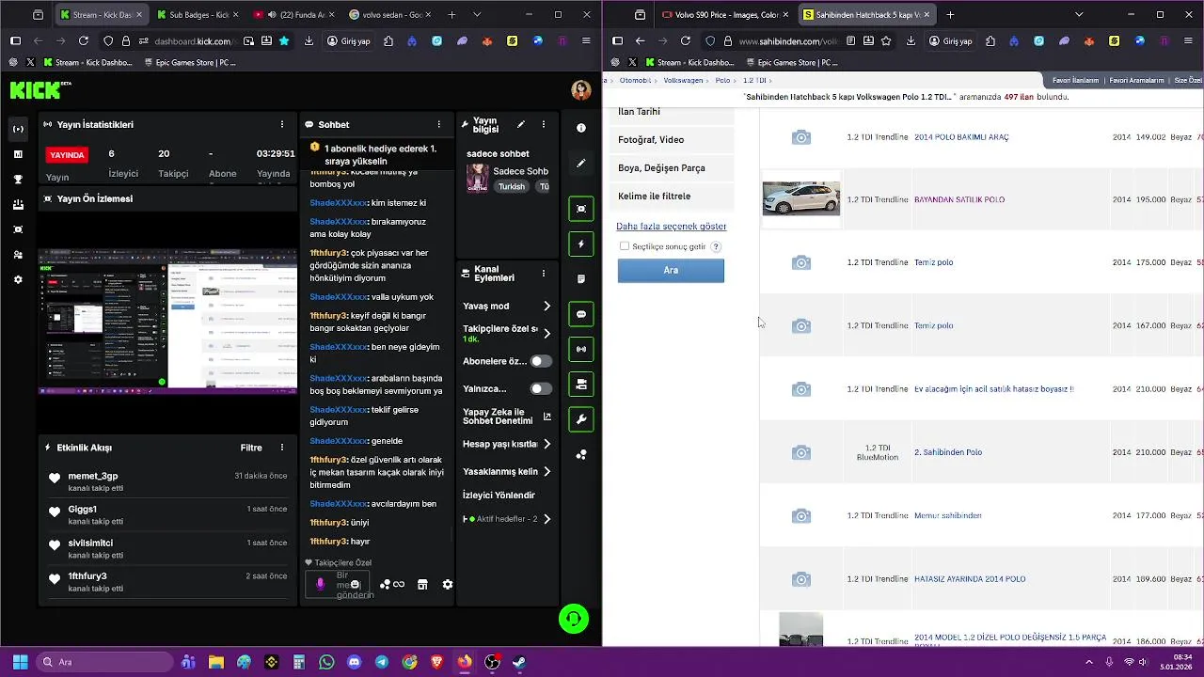Open File Explorer from taskbar
Image resolution: width=1204 pixels, height=677 pixels.
pyautogui.click(x=215, y=662)
